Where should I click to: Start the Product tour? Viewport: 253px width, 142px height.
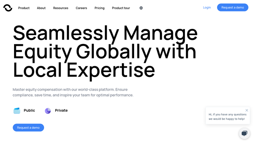pos(121,8)
